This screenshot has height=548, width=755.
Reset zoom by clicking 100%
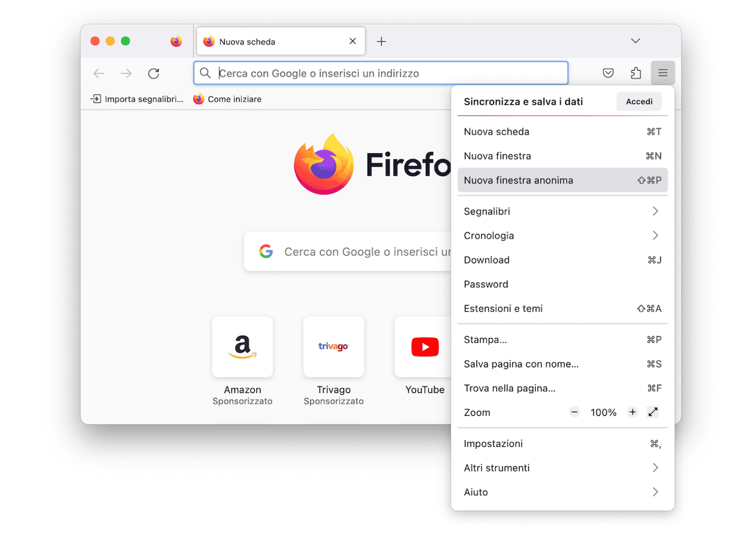pyautogui.click(x=604, y=412)
